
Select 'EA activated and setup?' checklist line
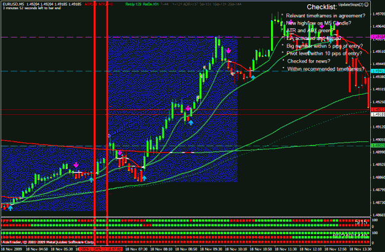314,39
